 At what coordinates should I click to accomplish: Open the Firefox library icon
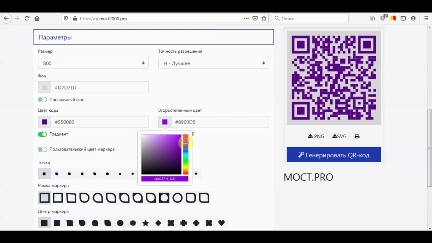pos(373,19)
